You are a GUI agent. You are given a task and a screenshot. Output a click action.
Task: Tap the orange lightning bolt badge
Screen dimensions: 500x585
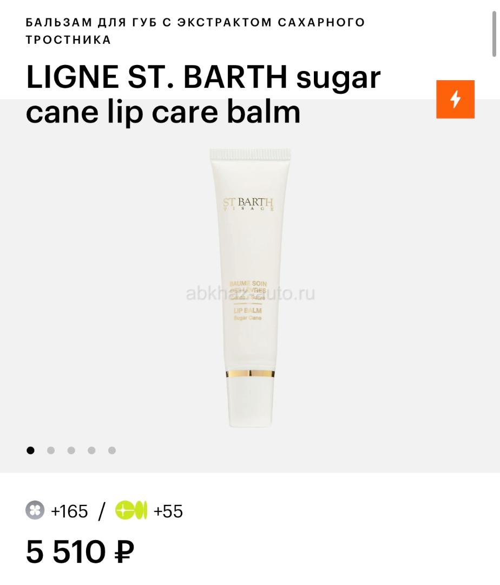click(x=455, y=99)
